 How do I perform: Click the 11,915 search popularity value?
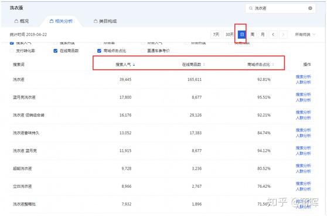pyautogui.click(x=125, y=151)
